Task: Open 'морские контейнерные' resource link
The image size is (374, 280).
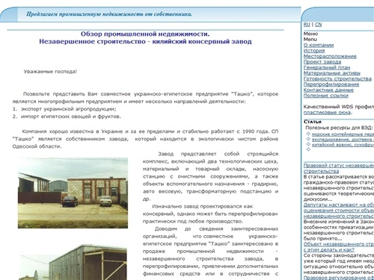Action: point(343,134)
